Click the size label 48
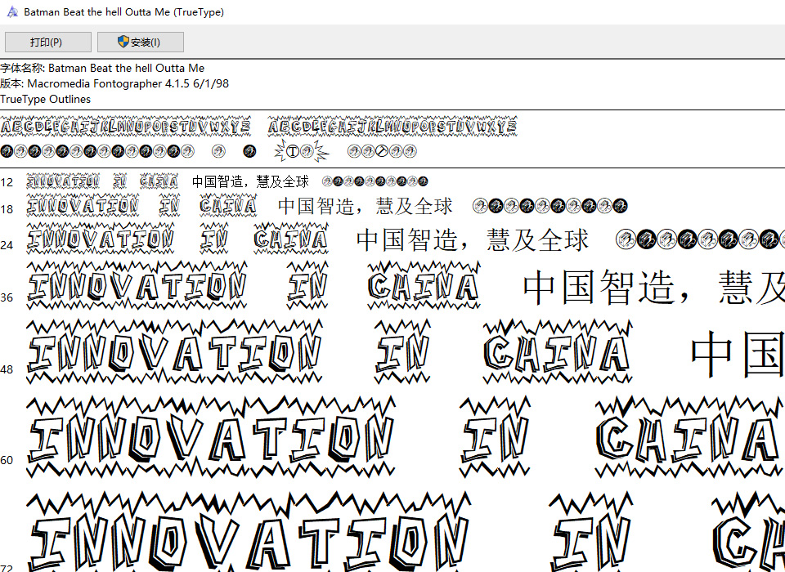The height and width of the screenshot is (572, 785). pos(7,370)
